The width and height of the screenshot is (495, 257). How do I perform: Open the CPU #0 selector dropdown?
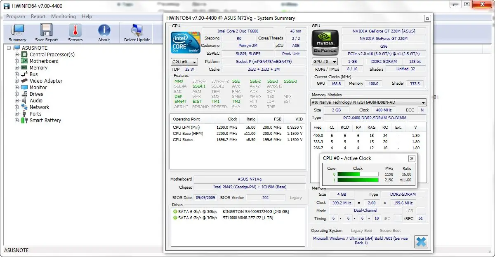[184, 62]
